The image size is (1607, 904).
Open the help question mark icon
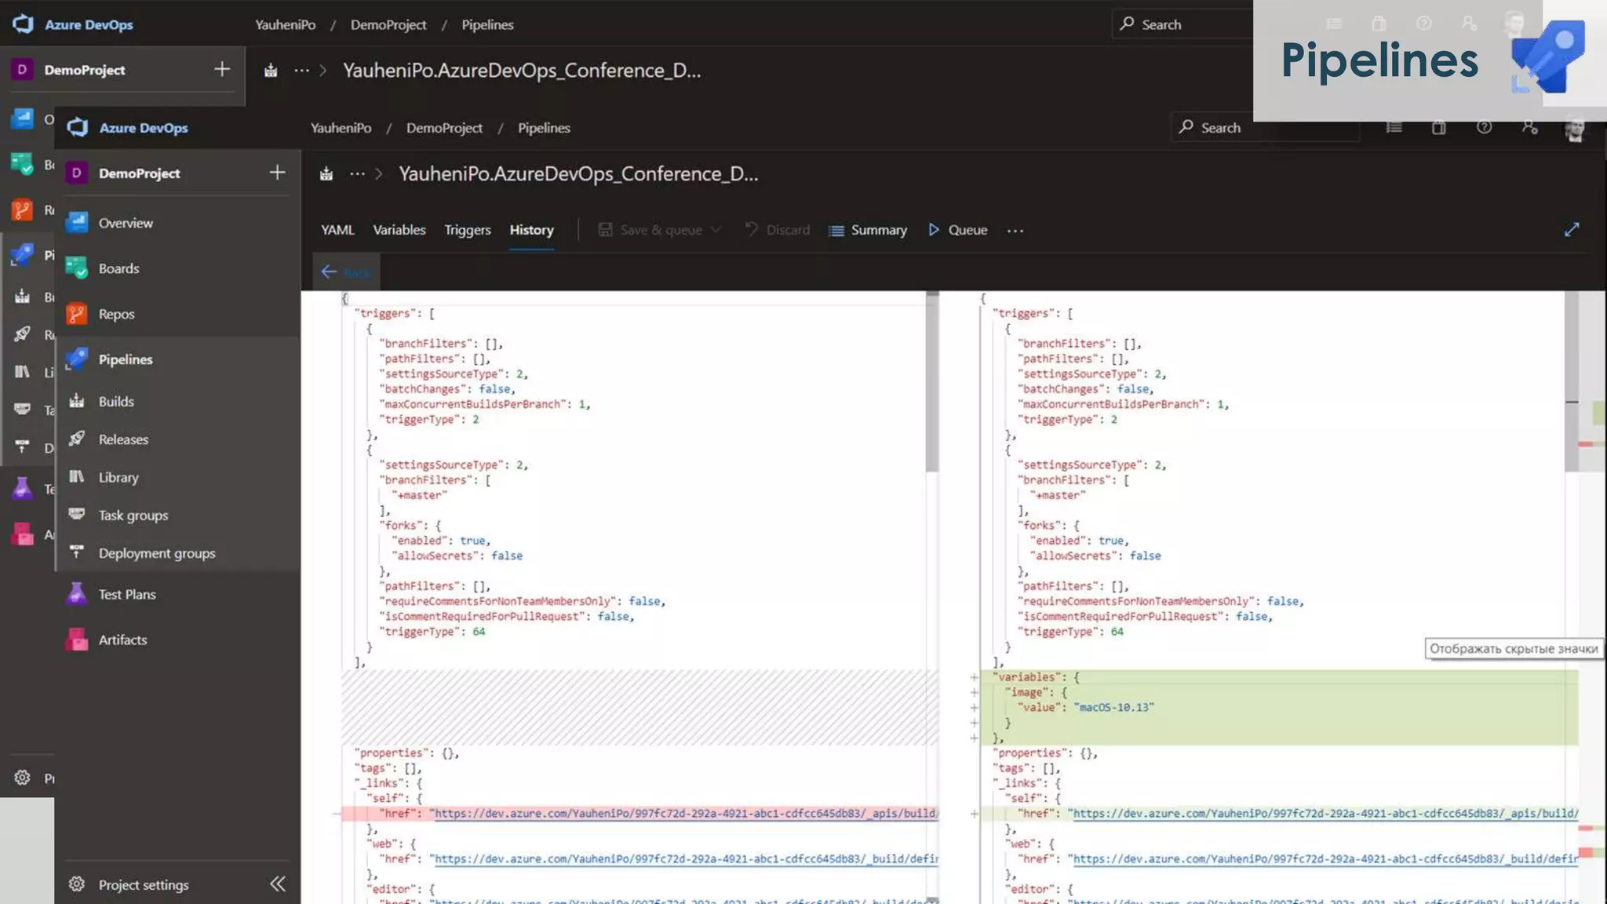1483,127
